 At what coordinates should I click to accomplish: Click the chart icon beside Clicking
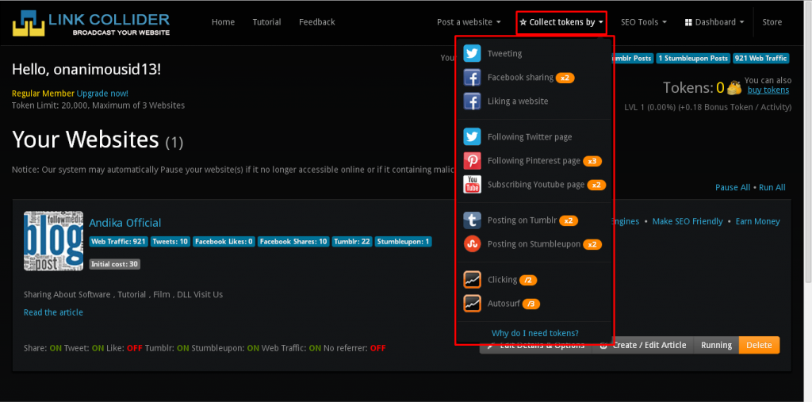pyautogui.click(x=473, y=280)
